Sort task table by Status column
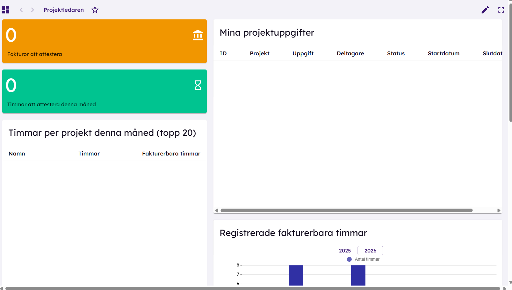 [x=396, y=53]
